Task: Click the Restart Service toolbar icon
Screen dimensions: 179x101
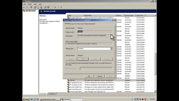Action: [x=62, y=7]
